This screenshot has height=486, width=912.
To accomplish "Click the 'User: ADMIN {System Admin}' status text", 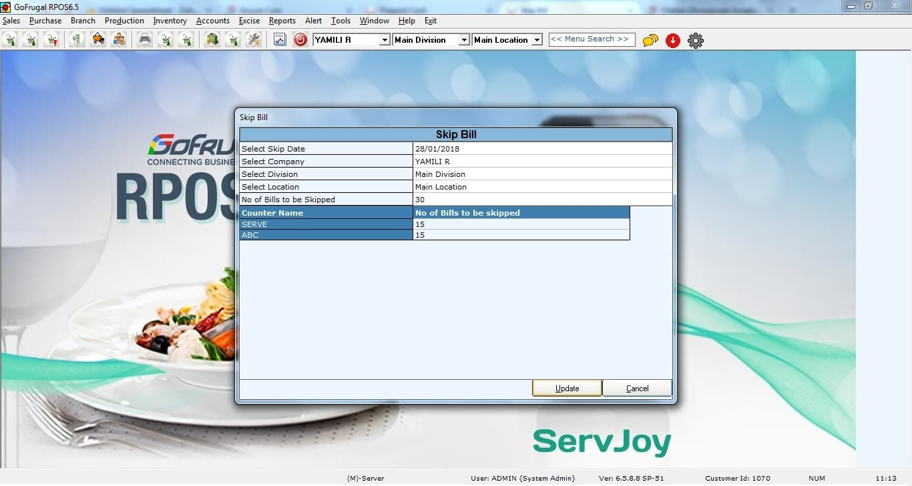I will click(523, 478).
